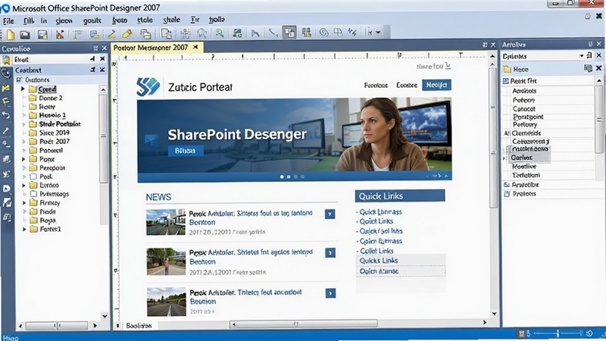Image resolution: width=606 pixels, height=341 pixels.
Task: Expand the Fortes2 folder
Action: click(24, 229)
